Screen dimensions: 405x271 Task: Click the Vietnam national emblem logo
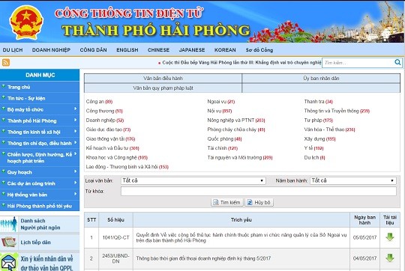(26, 22)
